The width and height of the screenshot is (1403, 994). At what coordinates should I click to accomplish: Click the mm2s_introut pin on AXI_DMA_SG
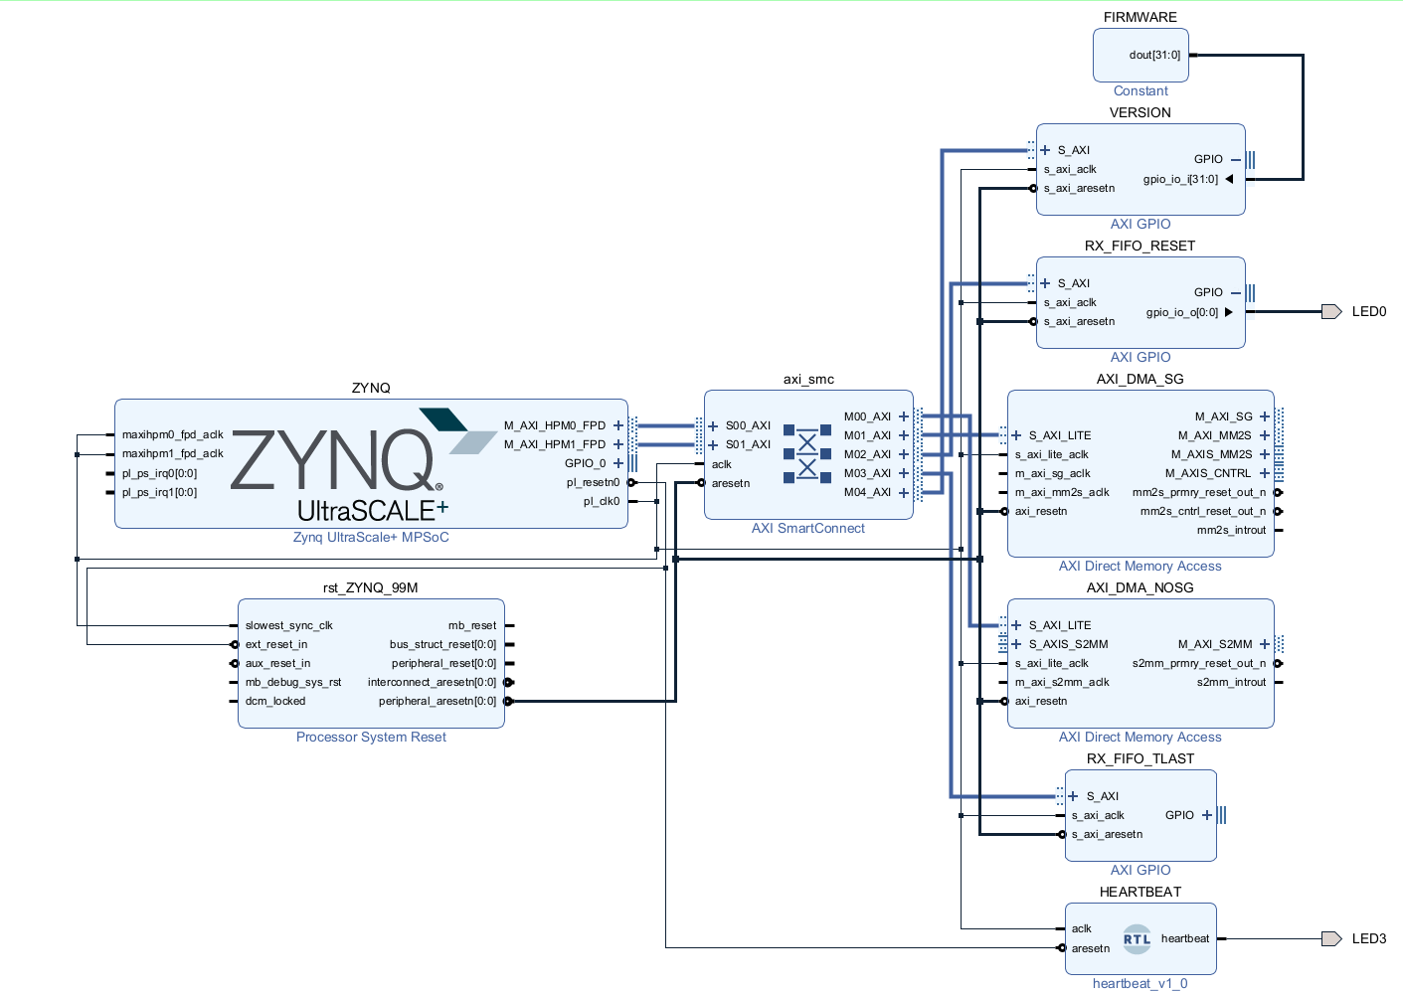point(1232,531)
